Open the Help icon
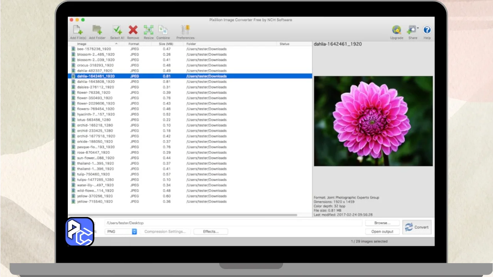Image resolution: width=493 pixels, height=277 pixels. [x=427, y=30]
